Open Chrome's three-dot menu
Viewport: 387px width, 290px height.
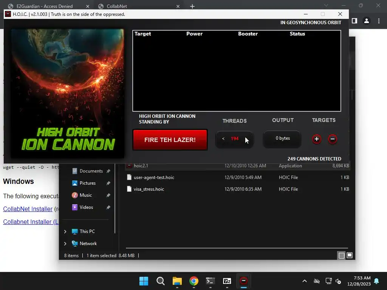pos(379,21)
